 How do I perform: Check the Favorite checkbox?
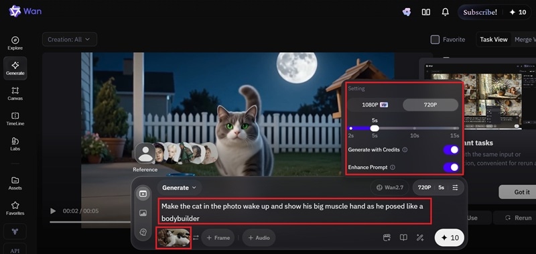(435, 40)
